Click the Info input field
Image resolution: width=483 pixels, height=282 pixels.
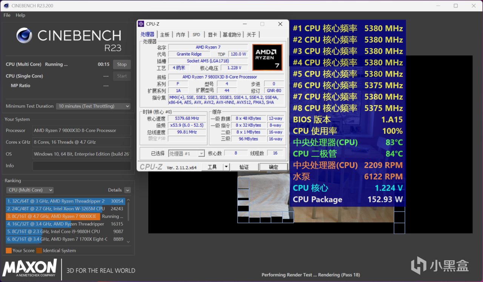[82, 166]
